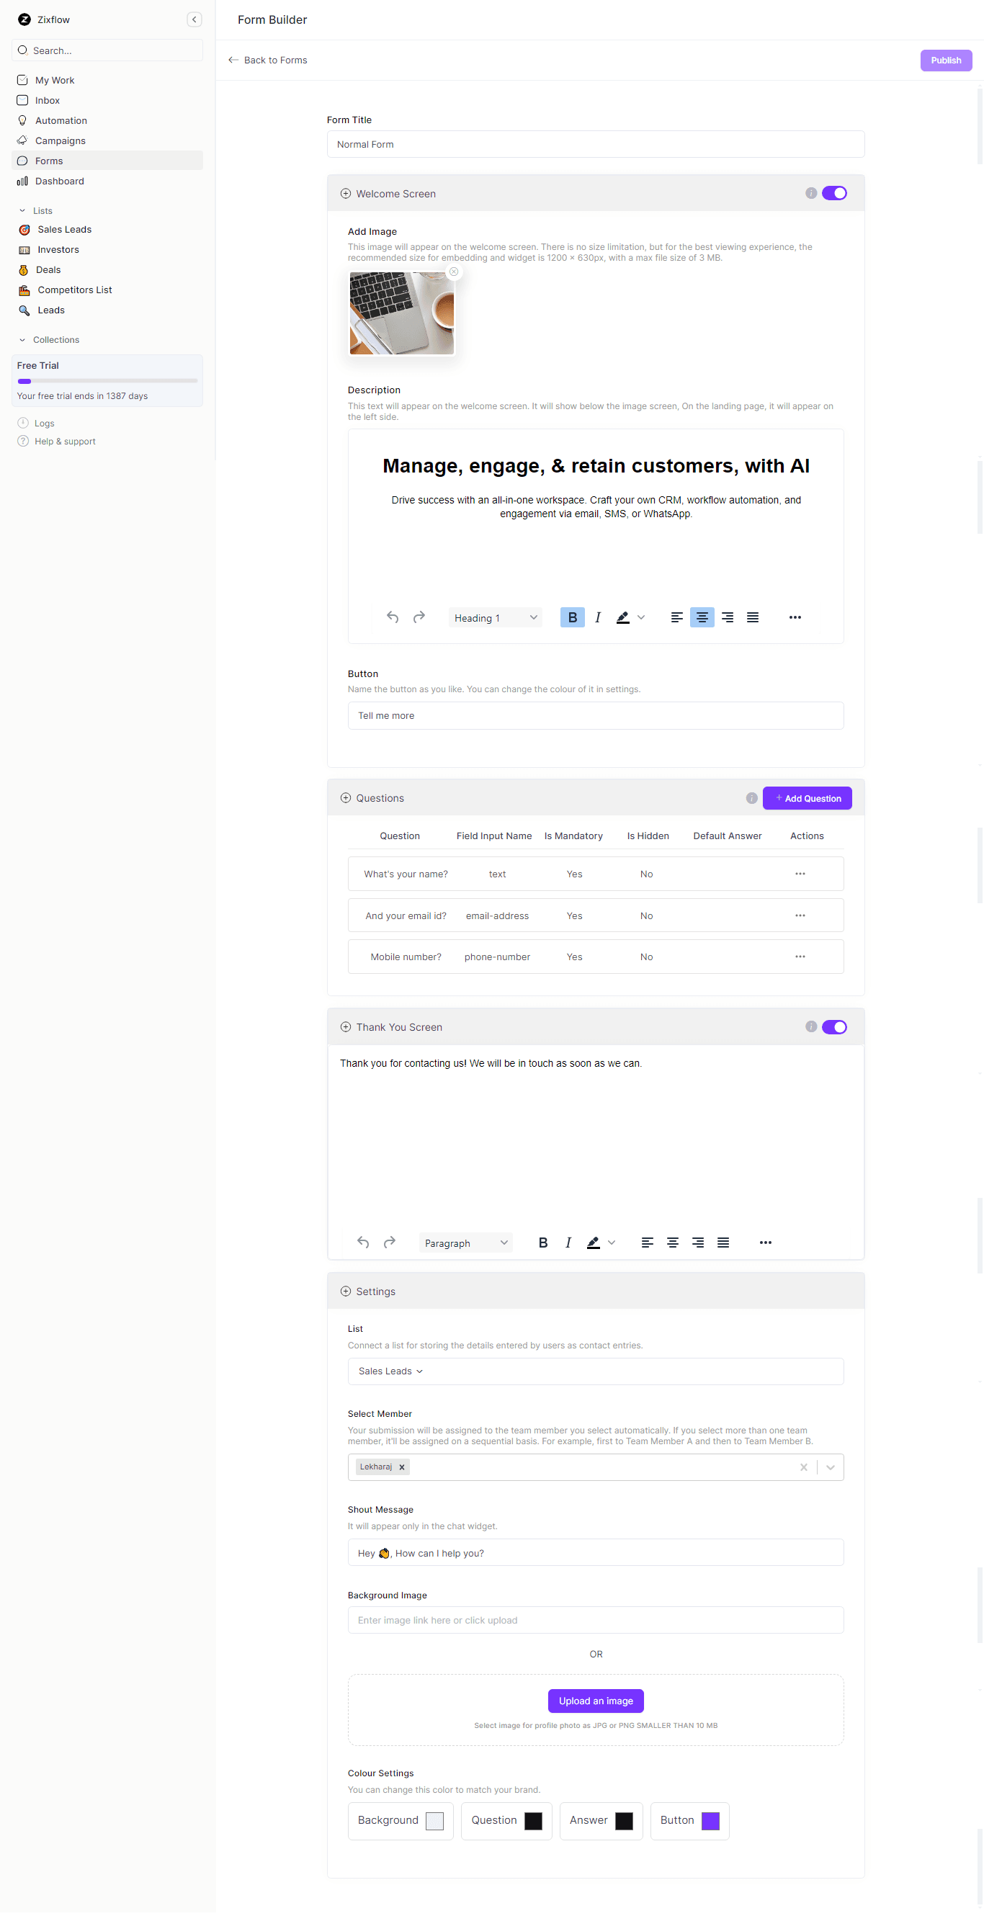Open actions menu for 'Mobile number?' question
The height and width of the screenshot is (1916, 984).
[800, 957]
